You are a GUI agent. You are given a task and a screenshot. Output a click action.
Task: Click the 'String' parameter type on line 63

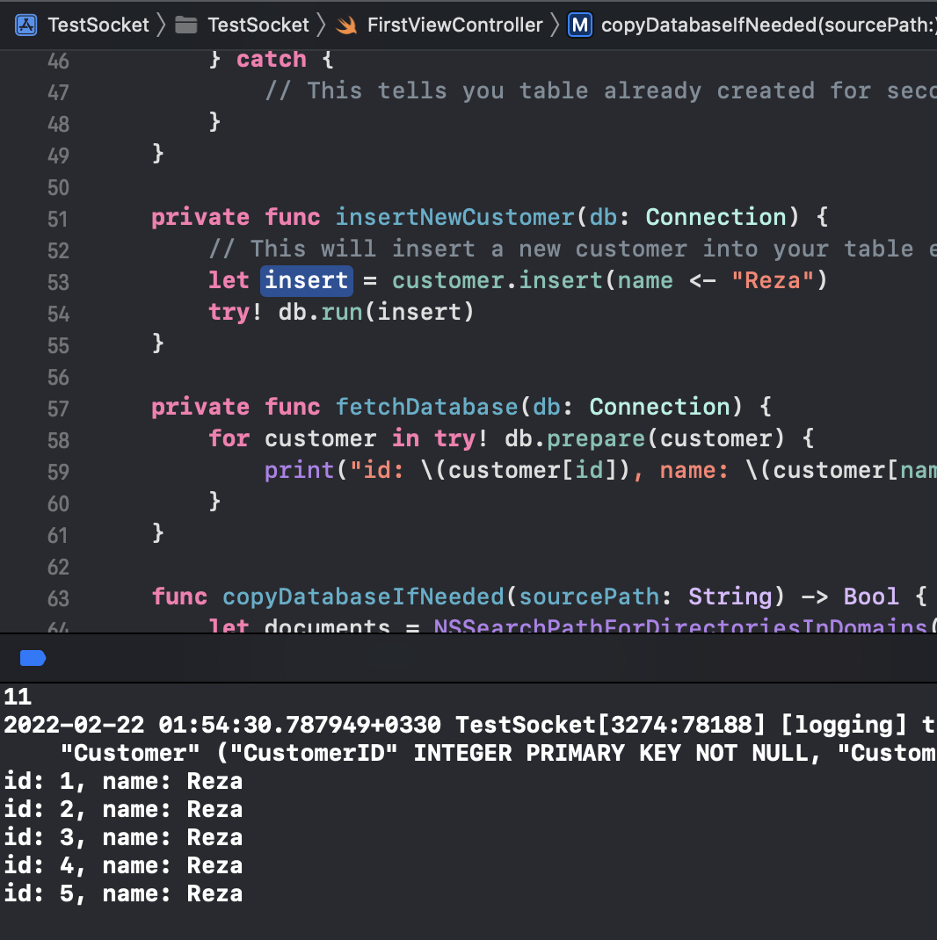click(x=730, y=597)
